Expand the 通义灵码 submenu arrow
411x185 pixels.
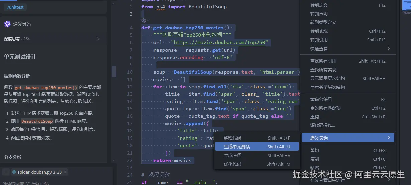click(389, 137)
